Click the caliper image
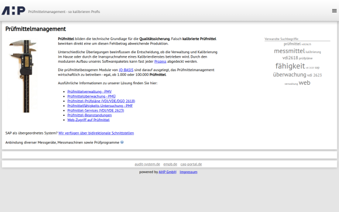 pos(23,76)
